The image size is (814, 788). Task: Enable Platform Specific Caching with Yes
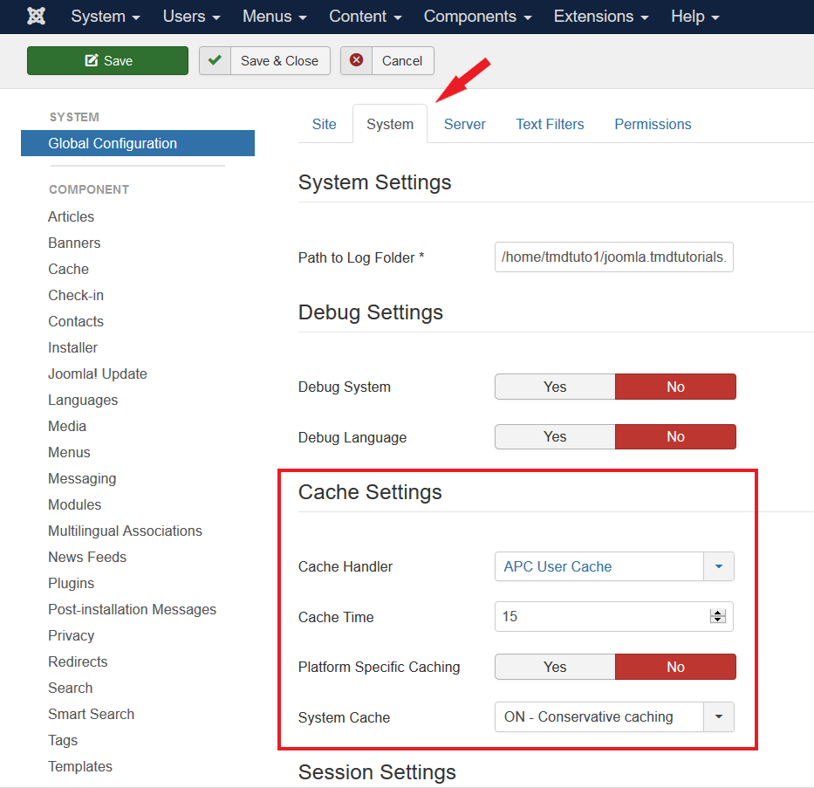tap(555, 667)
